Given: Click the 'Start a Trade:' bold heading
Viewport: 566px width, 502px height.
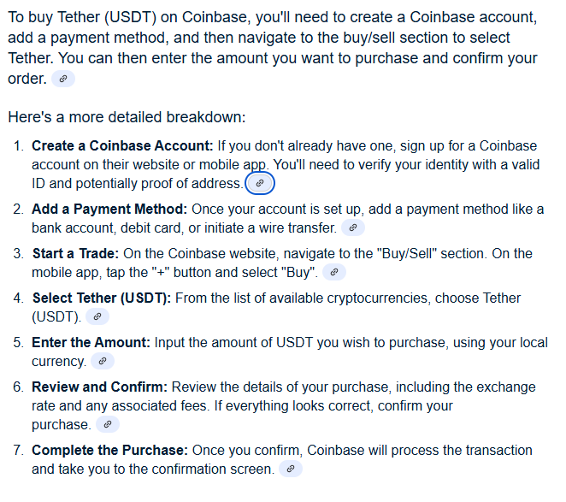Looking at the screenshot, I should (75, 253).
